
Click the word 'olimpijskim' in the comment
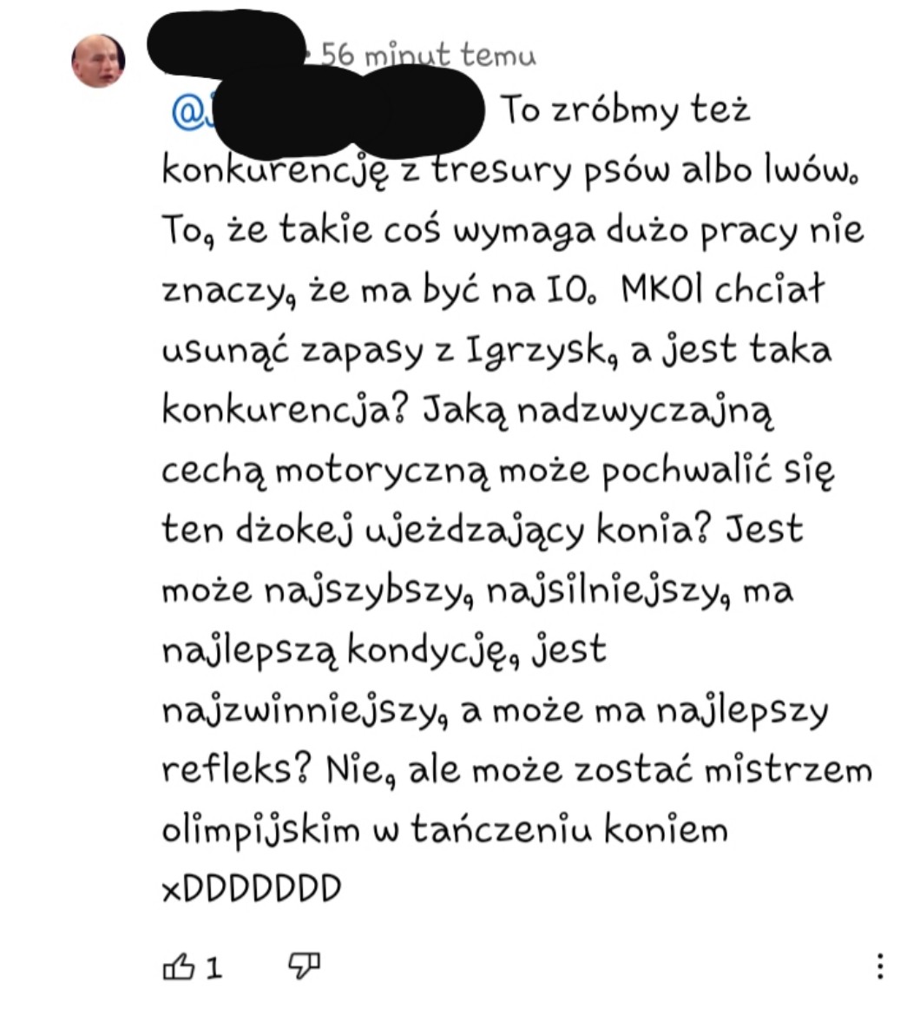pos(260,830)
